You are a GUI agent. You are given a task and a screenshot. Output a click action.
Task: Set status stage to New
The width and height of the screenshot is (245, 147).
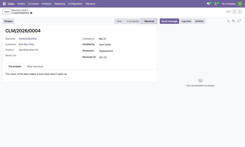[119, 21]
